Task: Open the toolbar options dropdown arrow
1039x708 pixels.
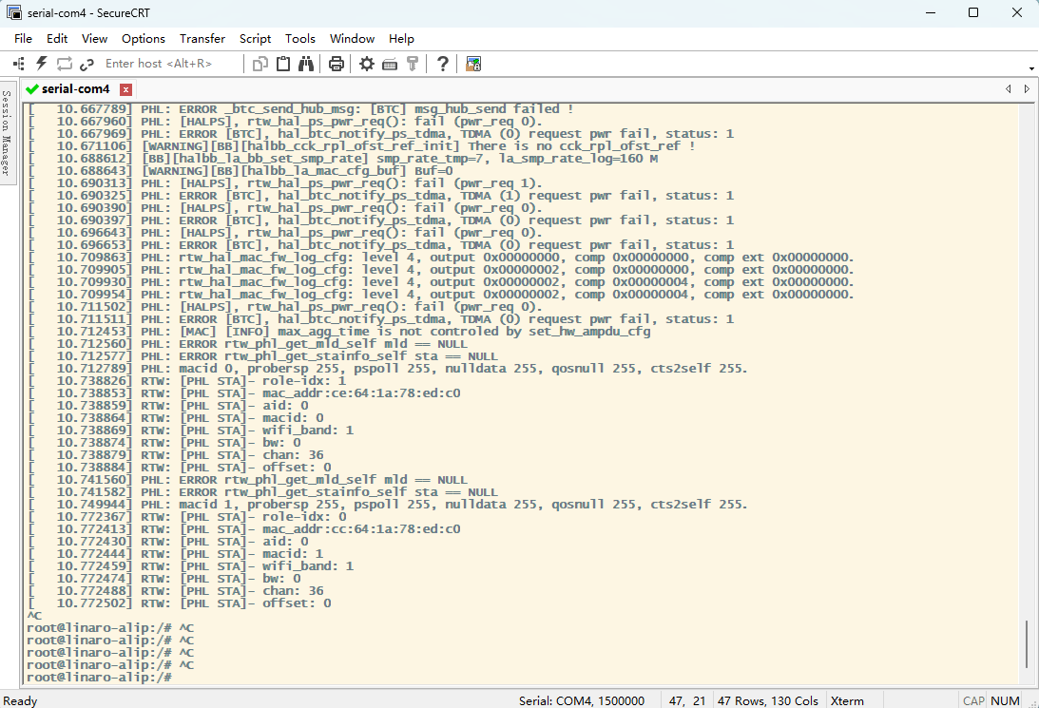Action: (x=1031, y=68)
